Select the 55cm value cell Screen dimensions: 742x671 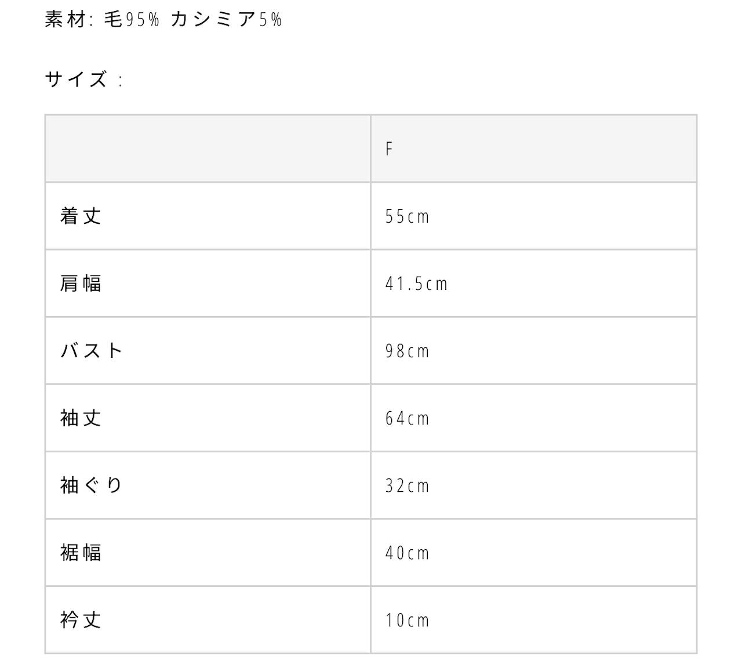click(407, 217)
